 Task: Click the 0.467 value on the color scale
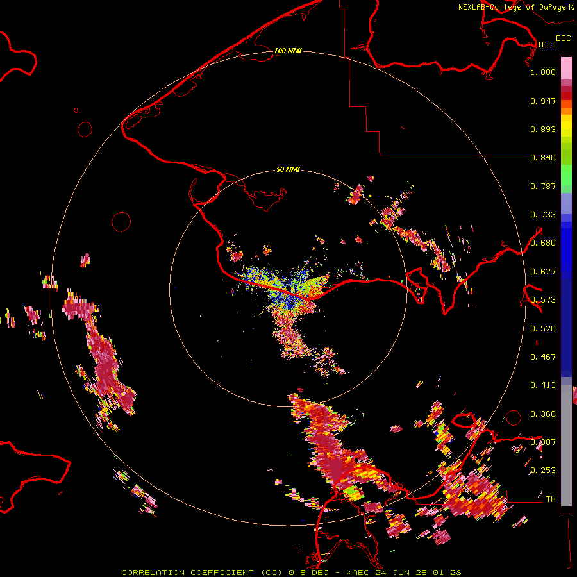[543, 357]
